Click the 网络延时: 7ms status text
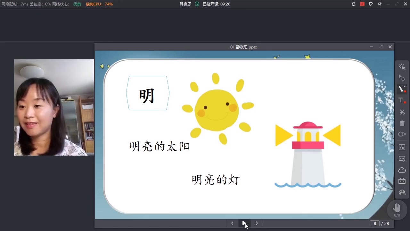The image size is (410, 231). (15, 4)
